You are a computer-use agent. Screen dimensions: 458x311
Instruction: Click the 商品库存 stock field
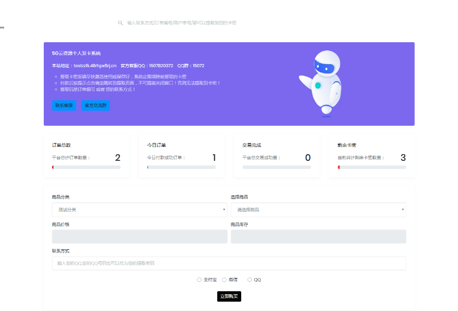click(318, 236)
